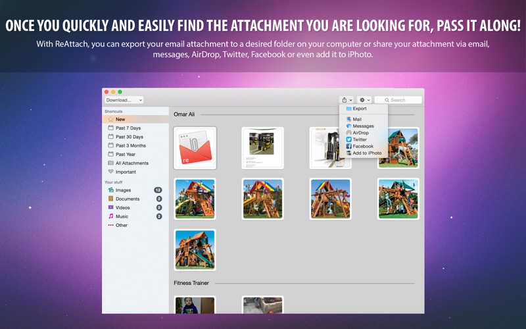This screenshot has height=329, width=526.
Task: Select third playset thumbnail in second row
Action: pyautogui.click(x=331, y=199)
